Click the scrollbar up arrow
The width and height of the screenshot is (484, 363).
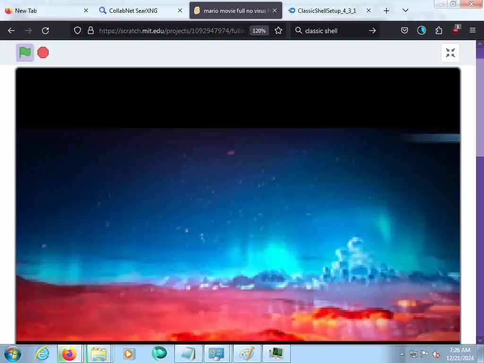480,44
